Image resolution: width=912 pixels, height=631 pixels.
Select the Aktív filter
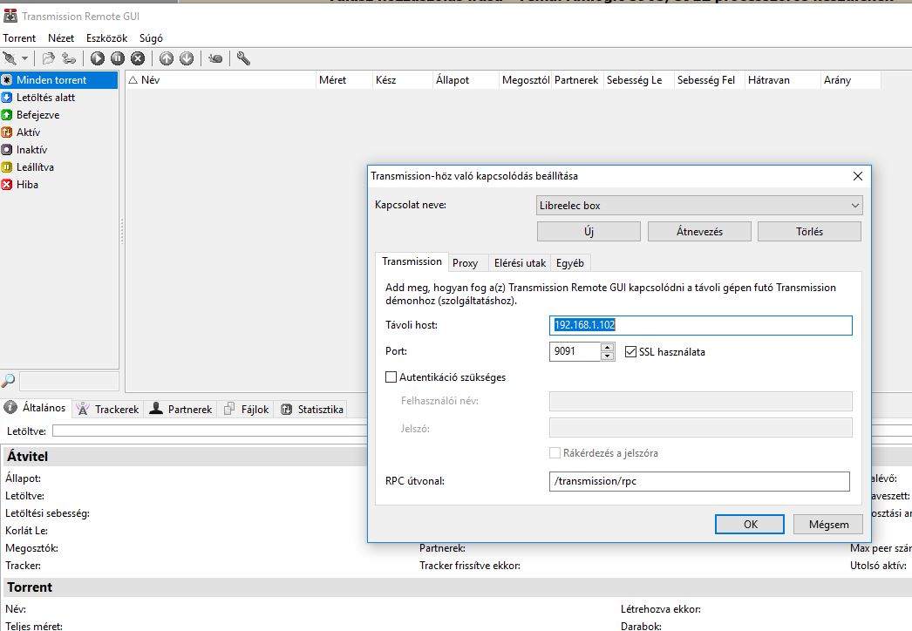[x=58, y=132]
